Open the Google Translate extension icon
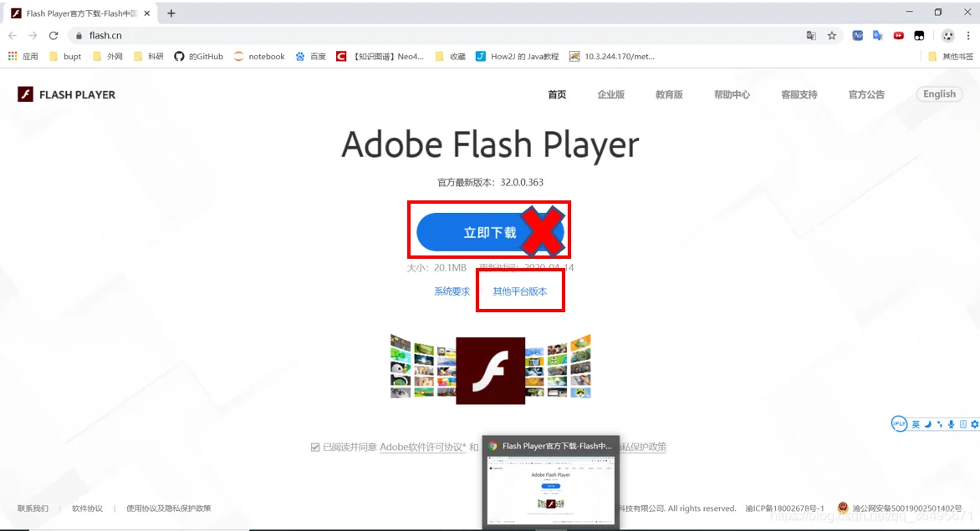 tap(877, 36)
